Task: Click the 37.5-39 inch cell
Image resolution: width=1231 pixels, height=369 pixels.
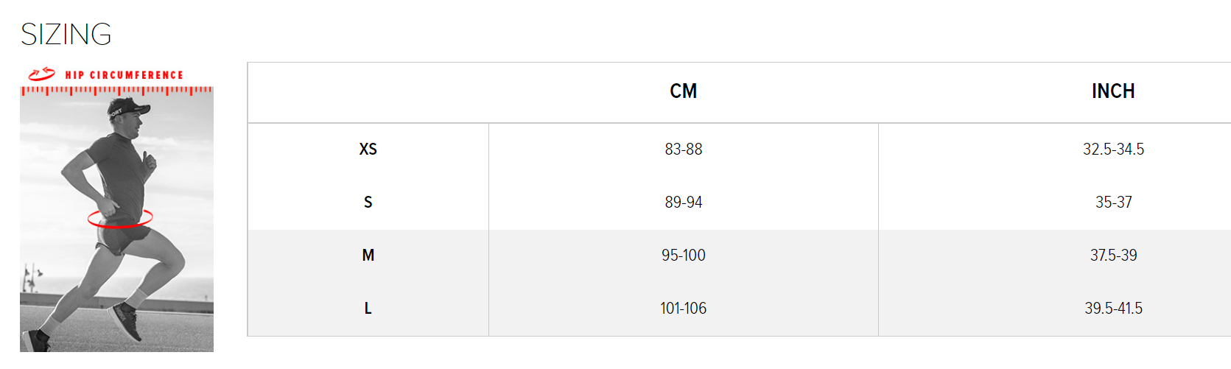Action: pyautogui.click(x=1112, y=256)
